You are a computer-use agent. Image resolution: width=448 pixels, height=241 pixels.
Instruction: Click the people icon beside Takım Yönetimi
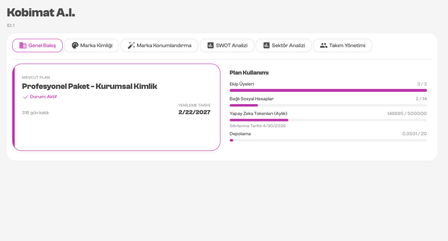[324, 45]
